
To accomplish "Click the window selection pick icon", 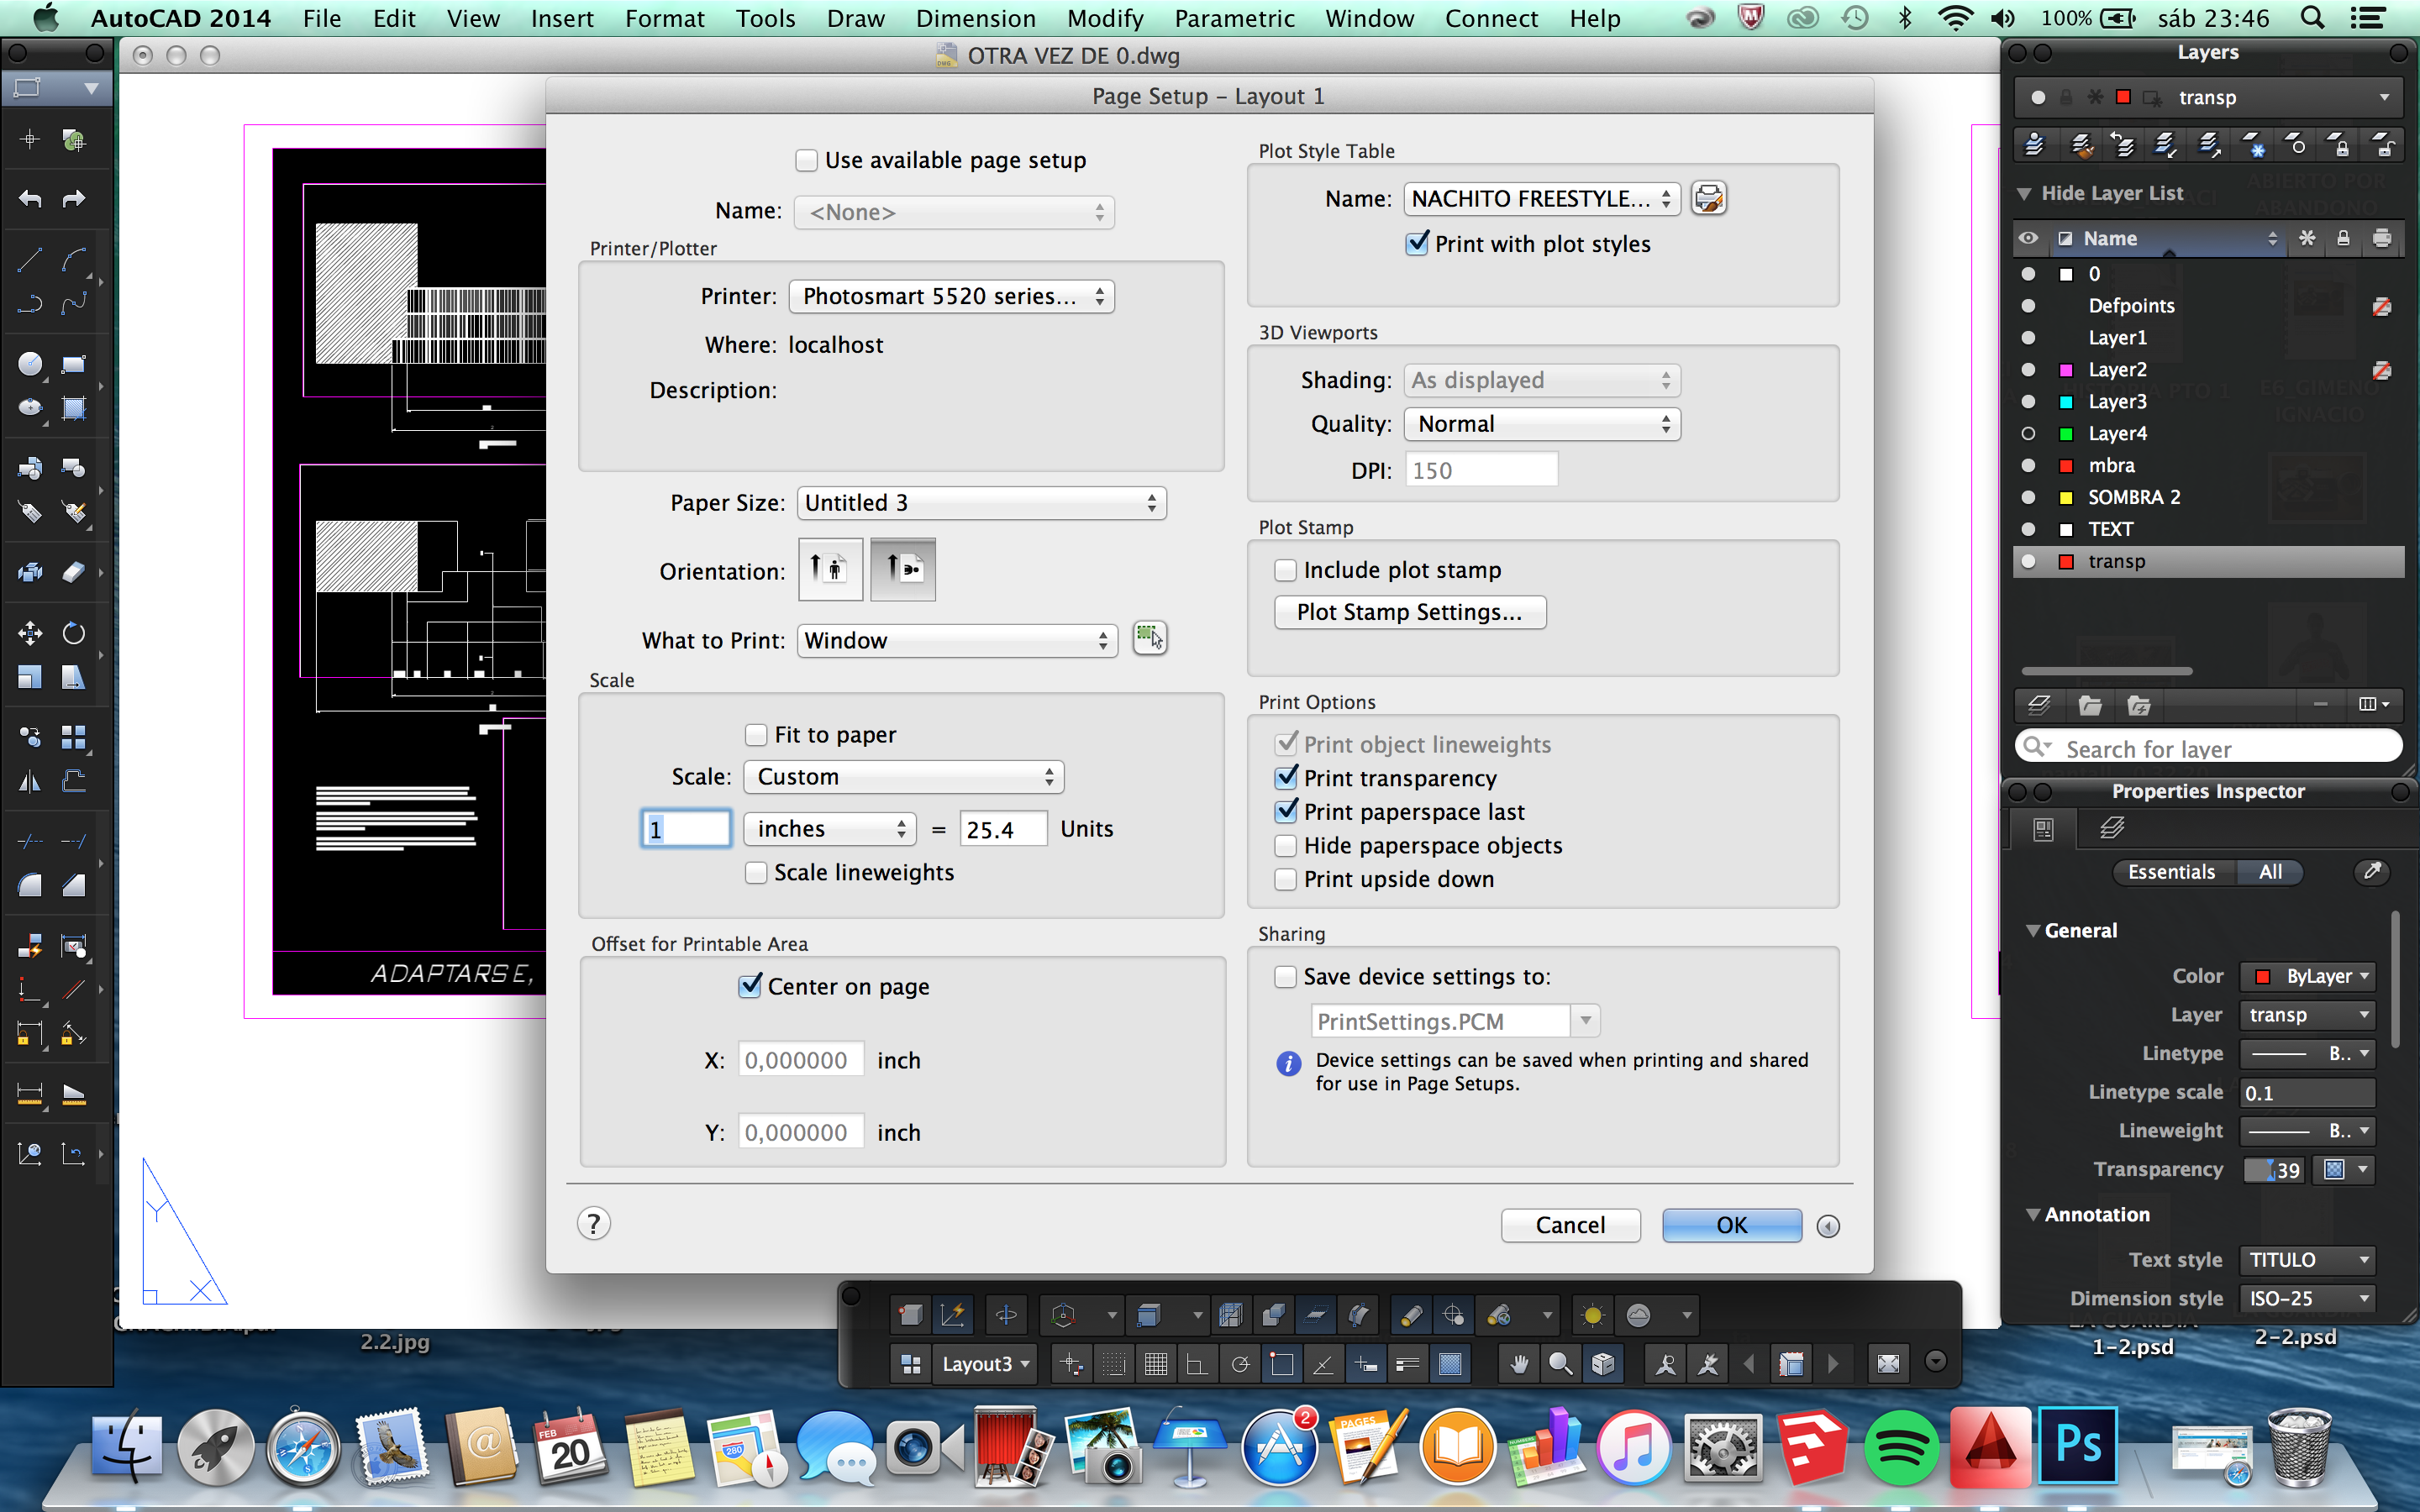I will 1149,638.
